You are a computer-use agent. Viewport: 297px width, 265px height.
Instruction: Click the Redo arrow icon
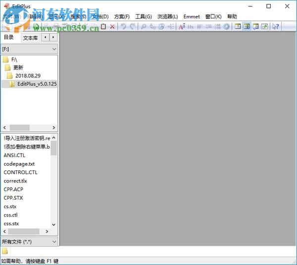pos(132,27)
